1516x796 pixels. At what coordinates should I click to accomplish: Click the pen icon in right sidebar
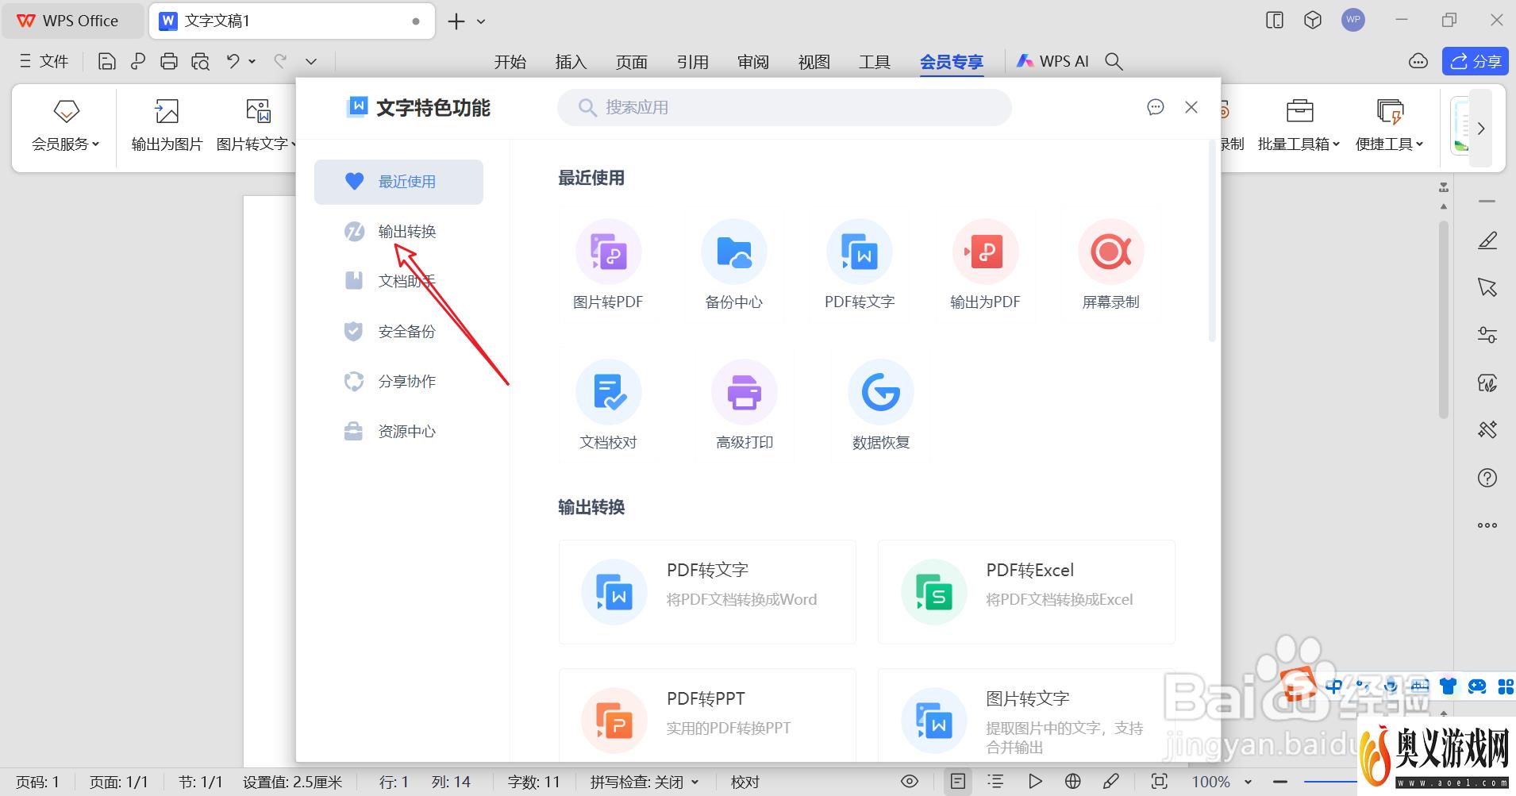coord(1487,240)
